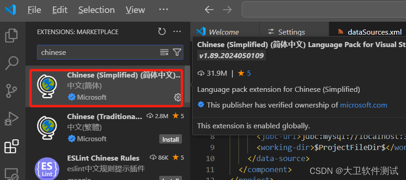Switch to the Settings tab
This screenshot has width=406, height=180.
294,32
